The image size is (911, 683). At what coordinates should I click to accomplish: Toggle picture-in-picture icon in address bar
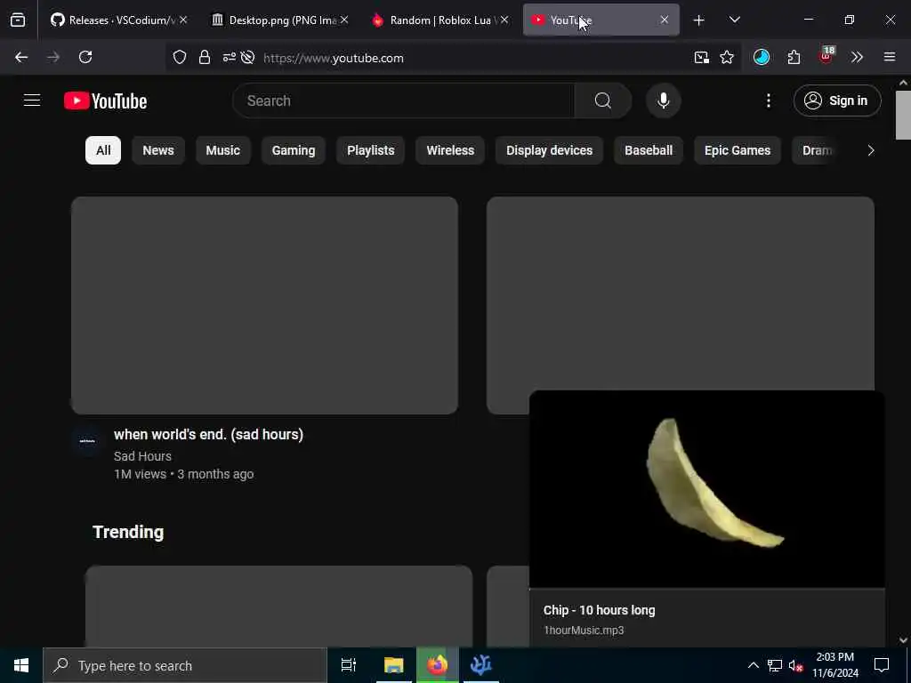click(x=701, y=57)
